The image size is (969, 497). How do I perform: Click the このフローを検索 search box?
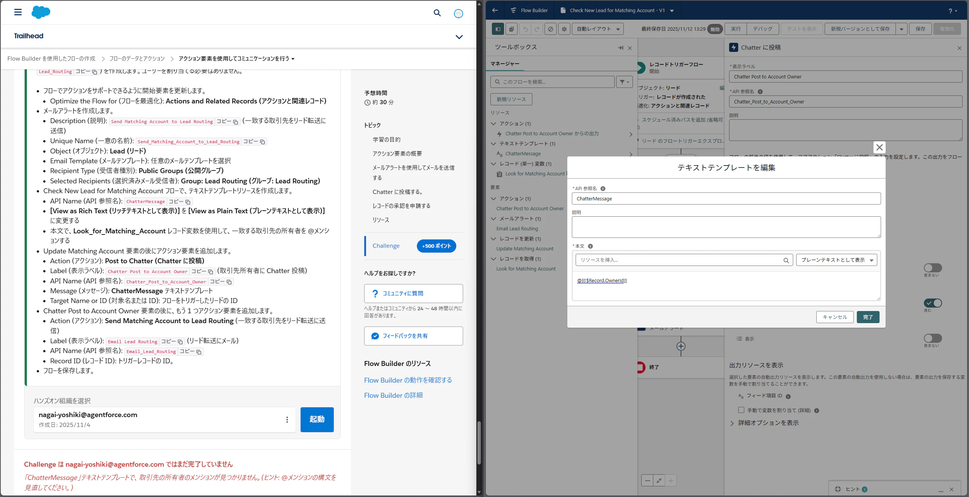coord(553,82)
